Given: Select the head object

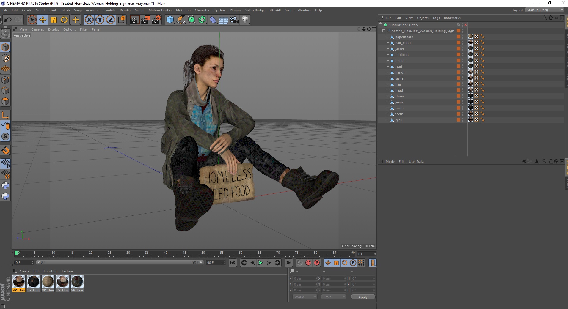Looking at the screenshot, I should point(399,90).
